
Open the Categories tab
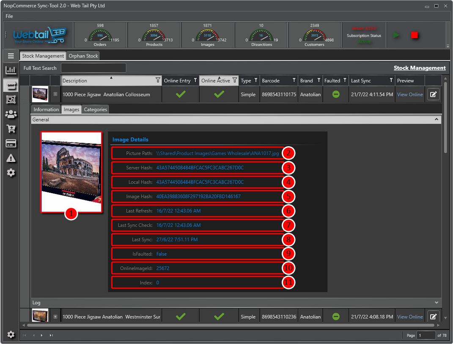click(96, 109)
